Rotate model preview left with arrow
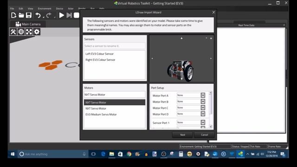 coord(152,58)
